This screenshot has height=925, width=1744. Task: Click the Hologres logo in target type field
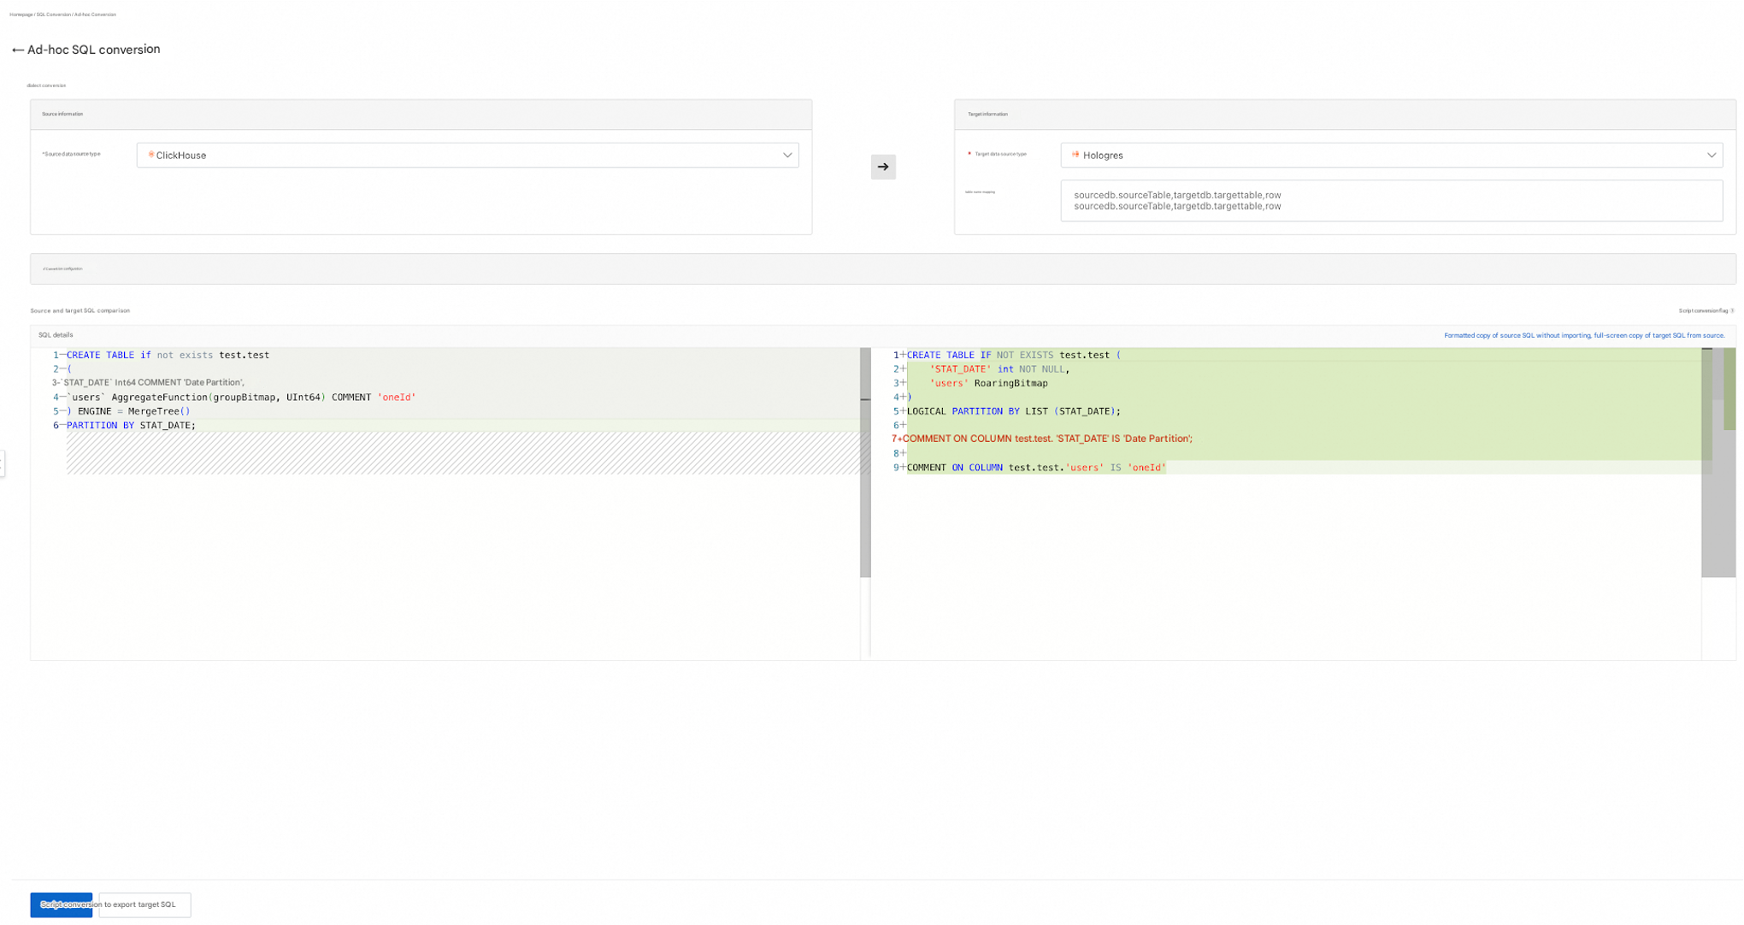point(1075,155)
